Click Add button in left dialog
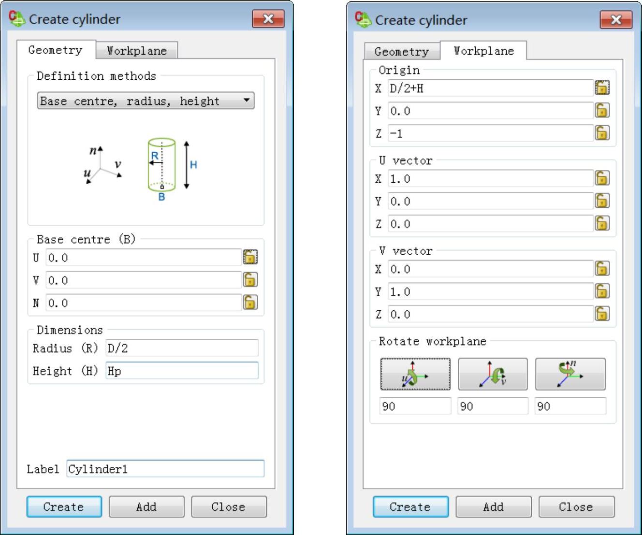642x535 pixels. coord(146,507)
